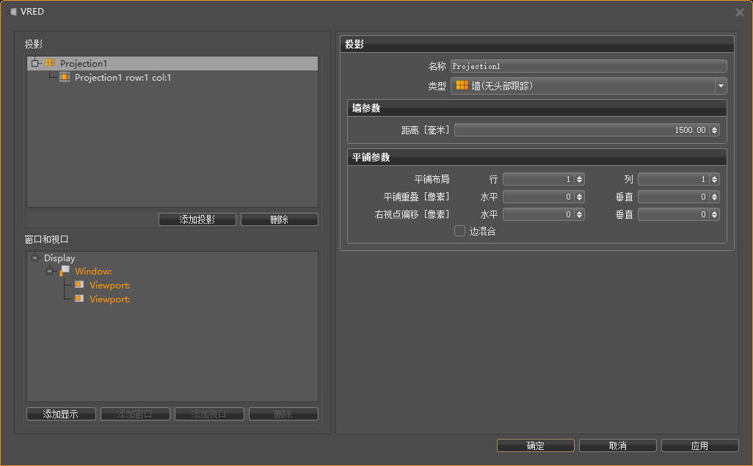Click the Window icon in display tree
The image size is (753, 466).
65,271
